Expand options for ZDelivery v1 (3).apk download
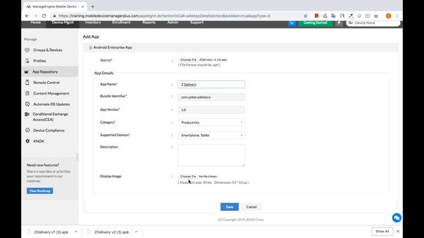 pos(76,232)
